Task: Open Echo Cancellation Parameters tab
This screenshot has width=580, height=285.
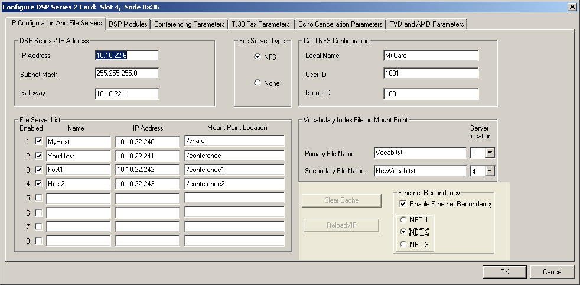Action: 340,24
